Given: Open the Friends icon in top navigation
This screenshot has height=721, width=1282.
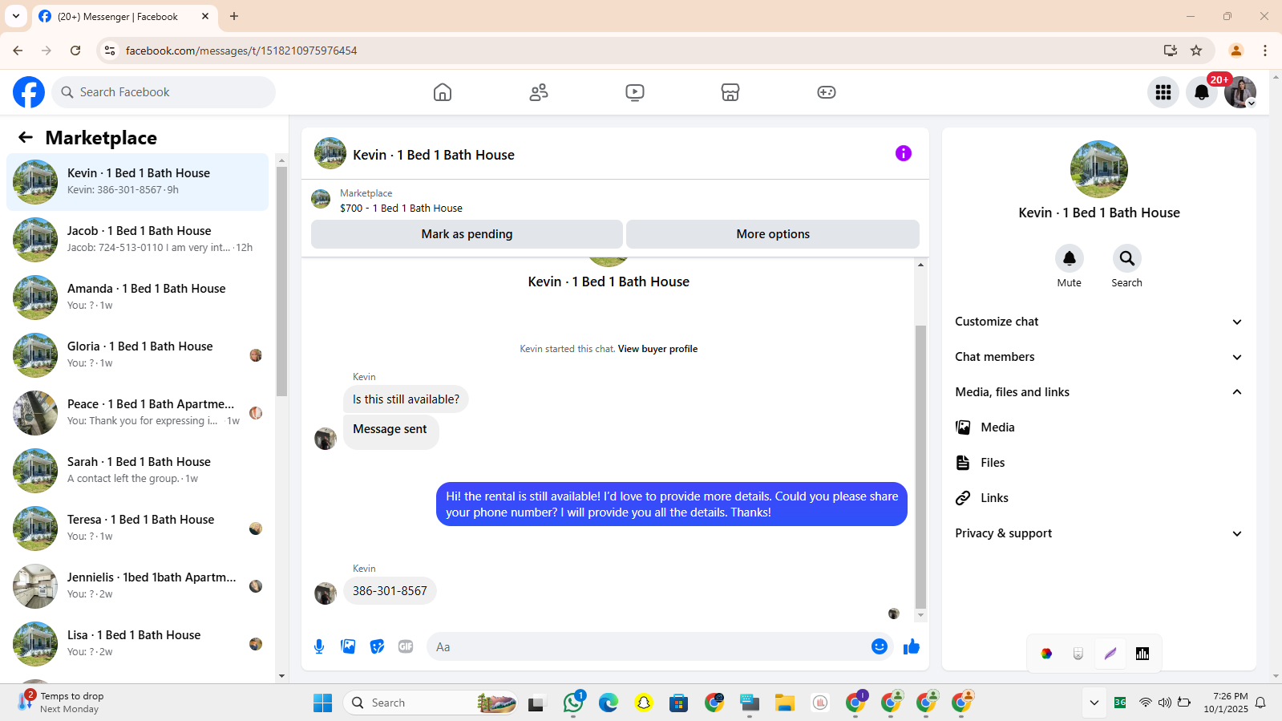Looking at the screenshot, I should 539,92.
